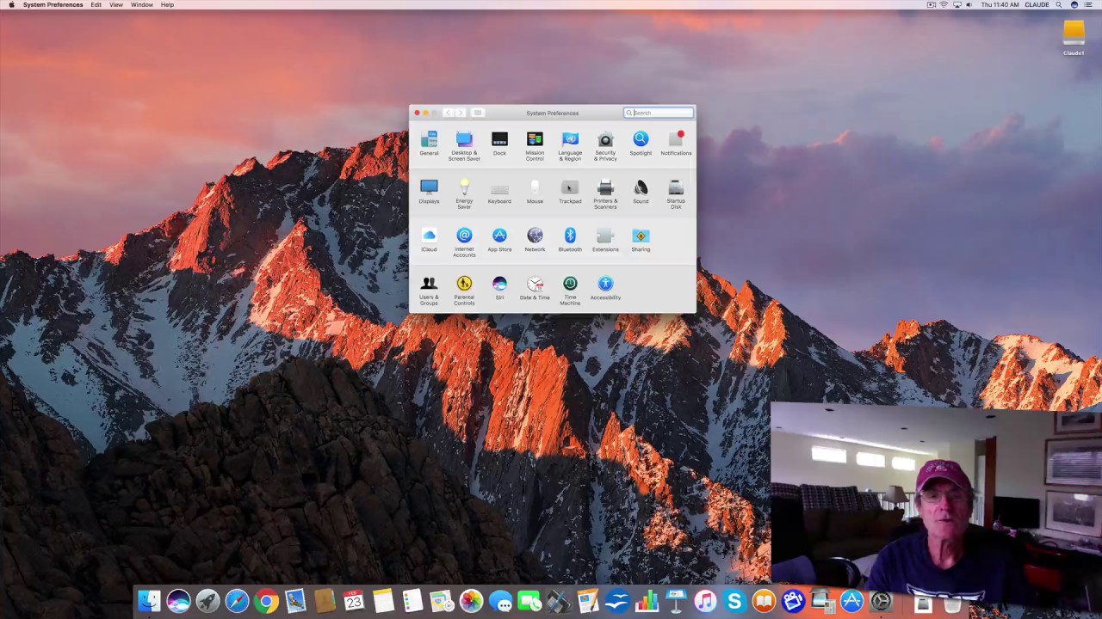The image size is (1102, 619).
Task: Click the Wi-Fi status icon in menu bar
Action: click(x=944, y=5)
